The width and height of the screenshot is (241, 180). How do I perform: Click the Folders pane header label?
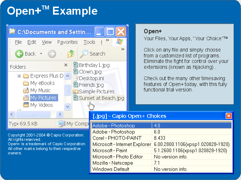click(x=18, y=67)
